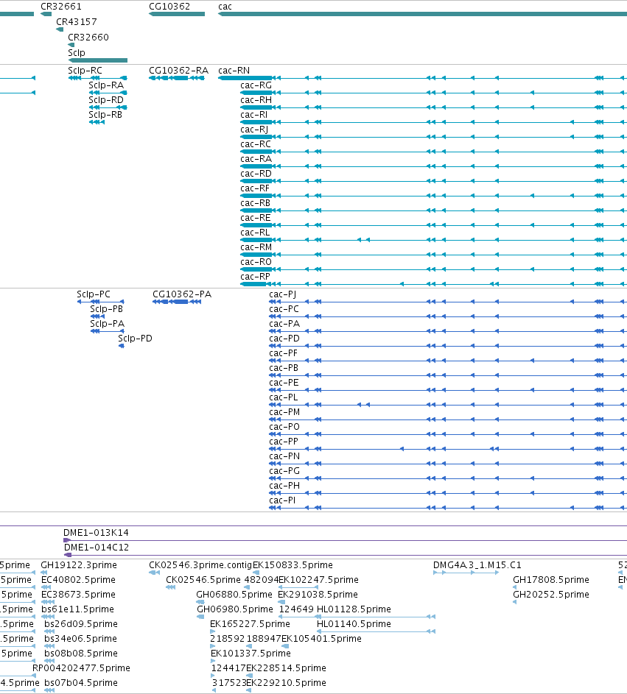Select the DMG4A.3_1.M15.C1 label

coord(477,564)
